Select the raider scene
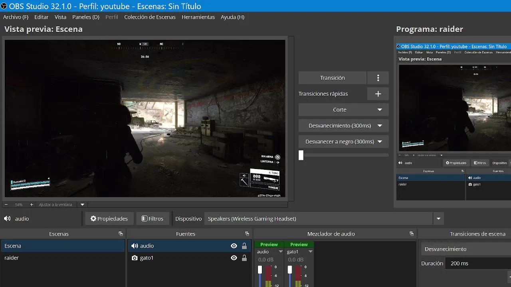The height and width of the screenshot is (287, 511). click(x=63, y=258)
